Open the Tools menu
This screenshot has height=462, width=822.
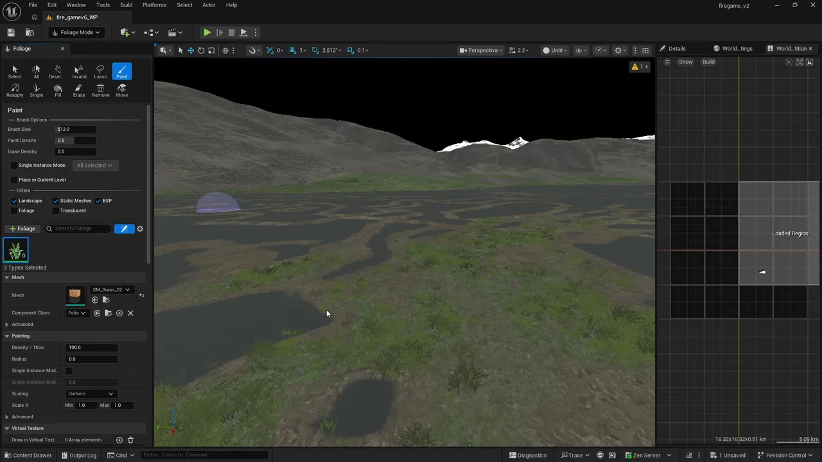[103, 5]
